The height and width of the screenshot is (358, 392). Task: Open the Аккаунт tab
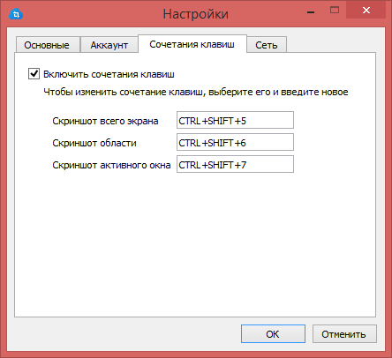coord(109,45)
